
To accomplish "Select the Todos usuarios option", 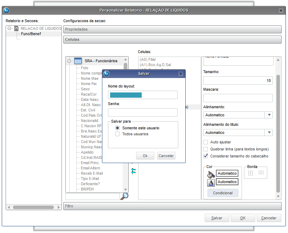I will [x=117, y=134].
